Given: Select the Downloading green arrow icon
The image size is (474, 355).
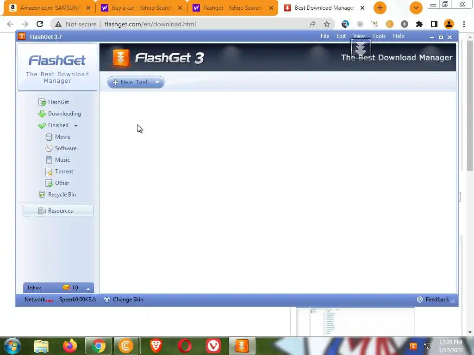Looking at the screenshot, I should point(42,114).
